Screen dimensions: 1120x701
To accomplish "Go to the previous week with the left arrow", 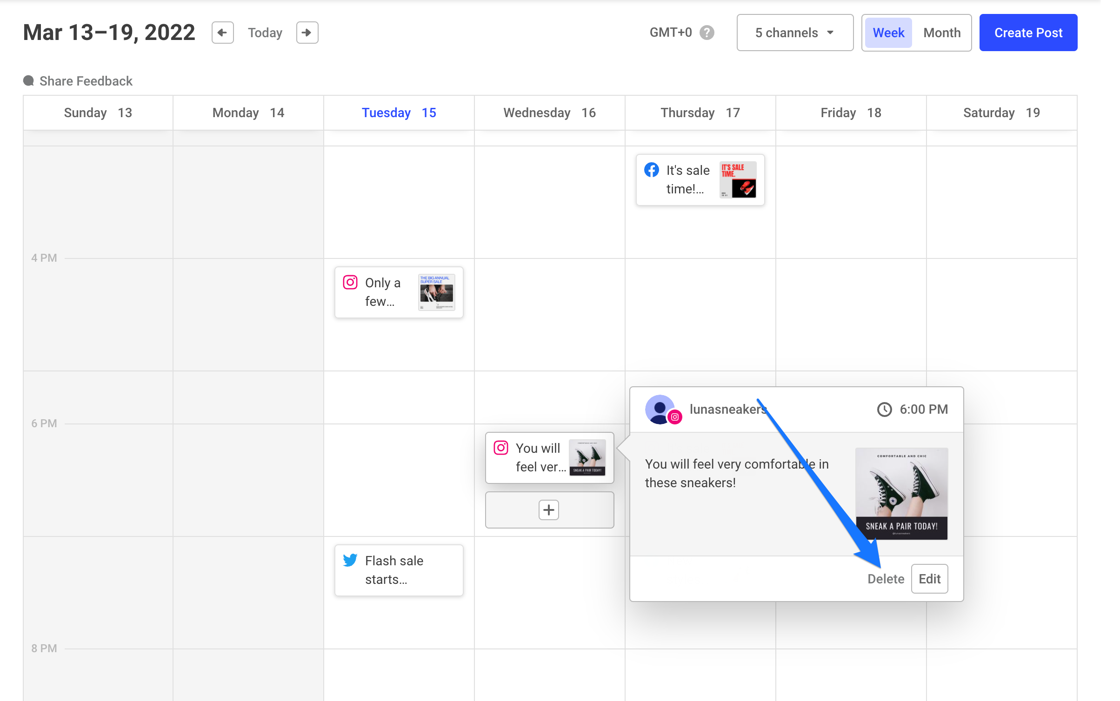I will coord(222,33).
